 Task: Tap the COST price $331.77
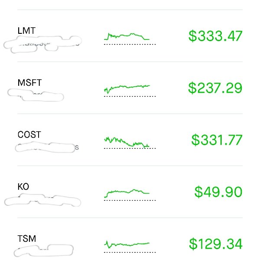[217, 140]
